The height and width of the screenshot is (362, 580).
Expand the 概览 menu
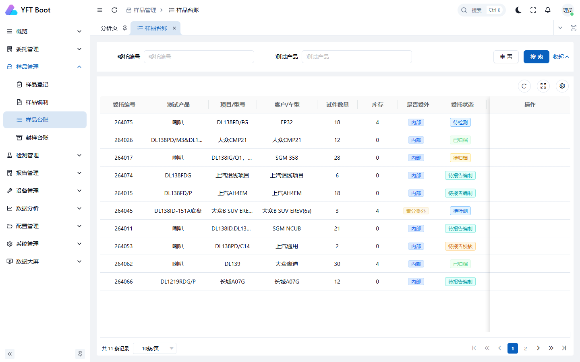pyautogui.click(x=45, y=31)
